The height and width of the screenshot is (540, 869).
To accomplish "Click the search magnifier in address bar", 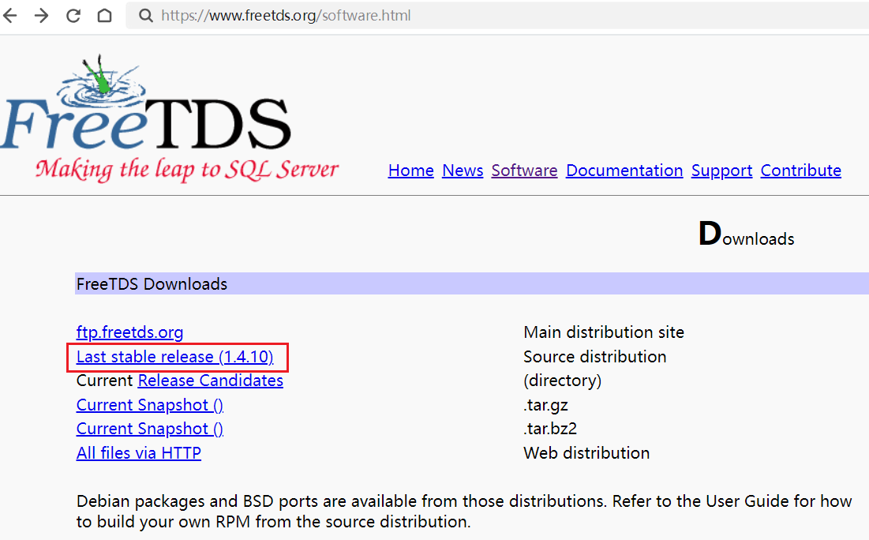I will coord(146,16).
